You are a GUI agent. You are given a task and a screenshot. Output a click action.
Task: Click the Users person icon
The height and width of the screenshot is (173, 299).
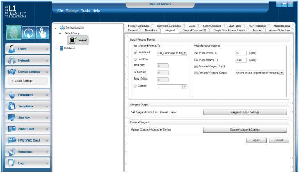[12, 49]
